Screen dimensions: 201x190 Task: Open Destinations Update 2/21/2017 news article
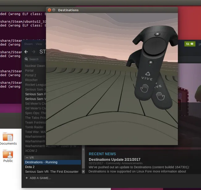pos(114,160)
